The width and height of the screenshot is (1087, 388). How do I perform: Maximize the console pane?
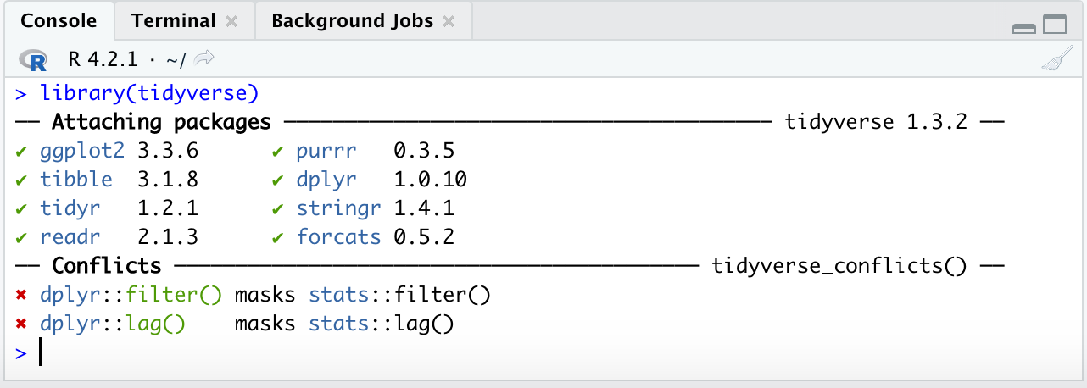(x=1054, y=25)
